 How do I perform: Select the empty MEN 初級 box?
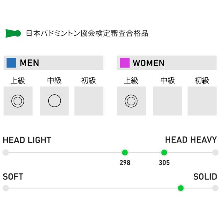pyautogui.click(x=89, y=101)
